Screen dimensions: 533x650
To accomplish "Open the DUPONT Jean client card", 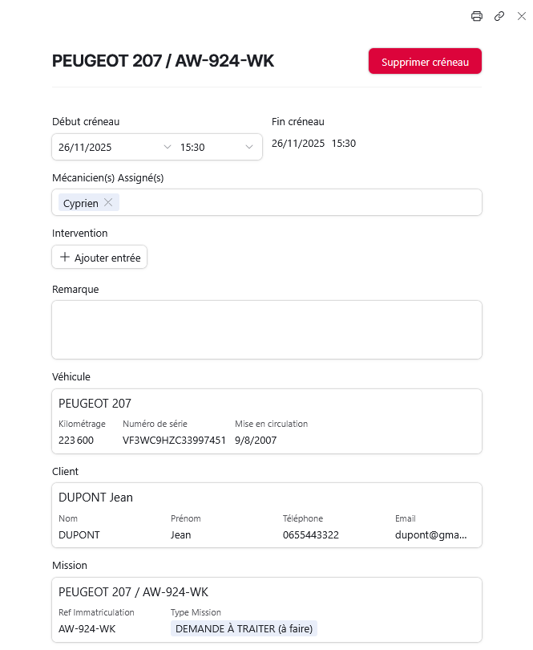I will pos(266,498).
